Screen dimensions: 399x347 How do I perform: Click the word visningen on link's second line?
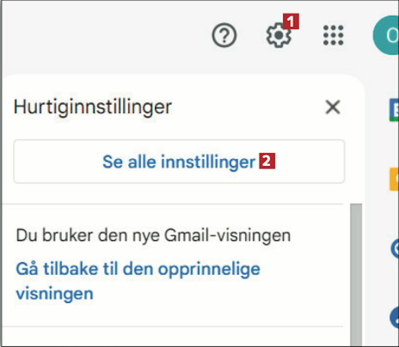pos(55,294)
